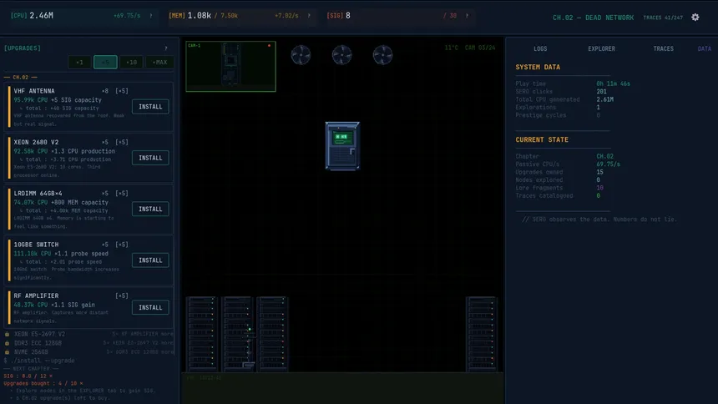The image size is (718, 404).
Task: Click the help question mark in UPGRADES header
Action: pos(166,48)
